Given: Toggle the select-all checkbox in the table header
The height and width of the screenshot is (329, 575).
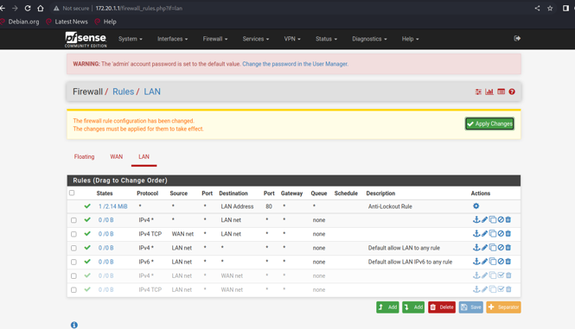Looking at the screenshot, I should 72,193.
